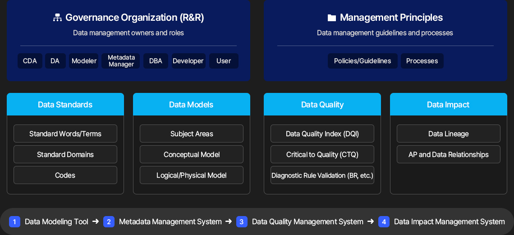Select the CDA role chip
The height and width of the screenshot is (235, 514).
(x=30, y=61)
